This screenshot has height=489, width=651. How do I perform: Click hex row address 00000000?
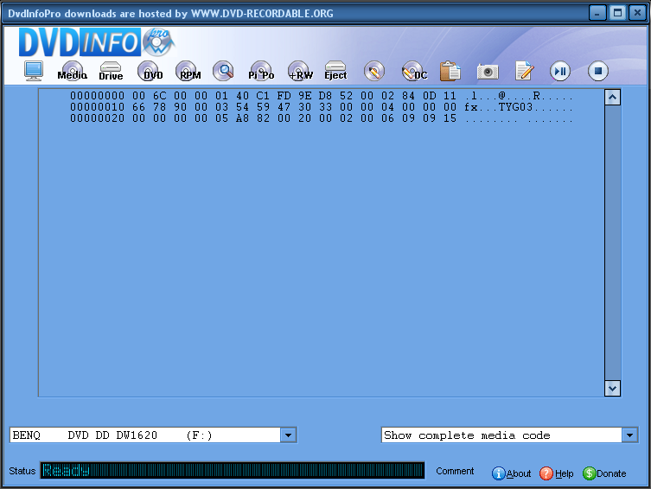point(97,96)
